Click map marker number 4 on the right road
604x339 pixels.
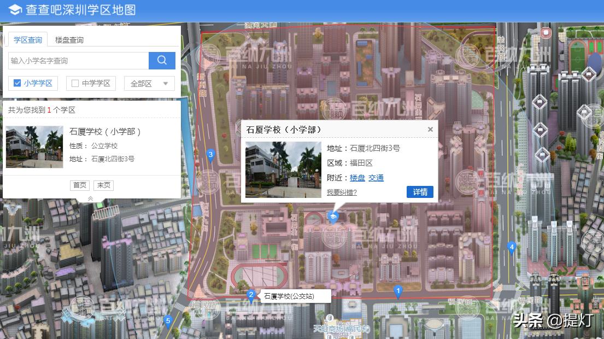511,247
